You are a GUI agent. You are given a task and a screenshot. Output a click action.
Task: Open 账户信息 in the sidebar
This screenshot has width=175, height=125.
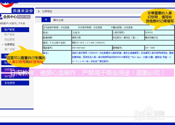click(x=9, y=34)
